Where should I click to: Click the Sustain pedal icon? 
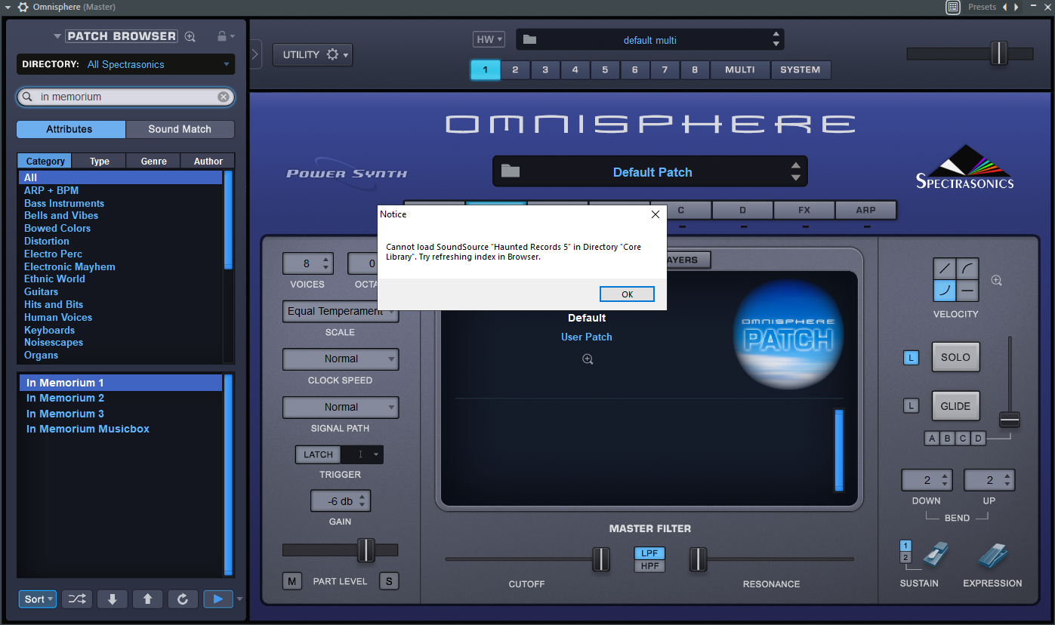935,556
